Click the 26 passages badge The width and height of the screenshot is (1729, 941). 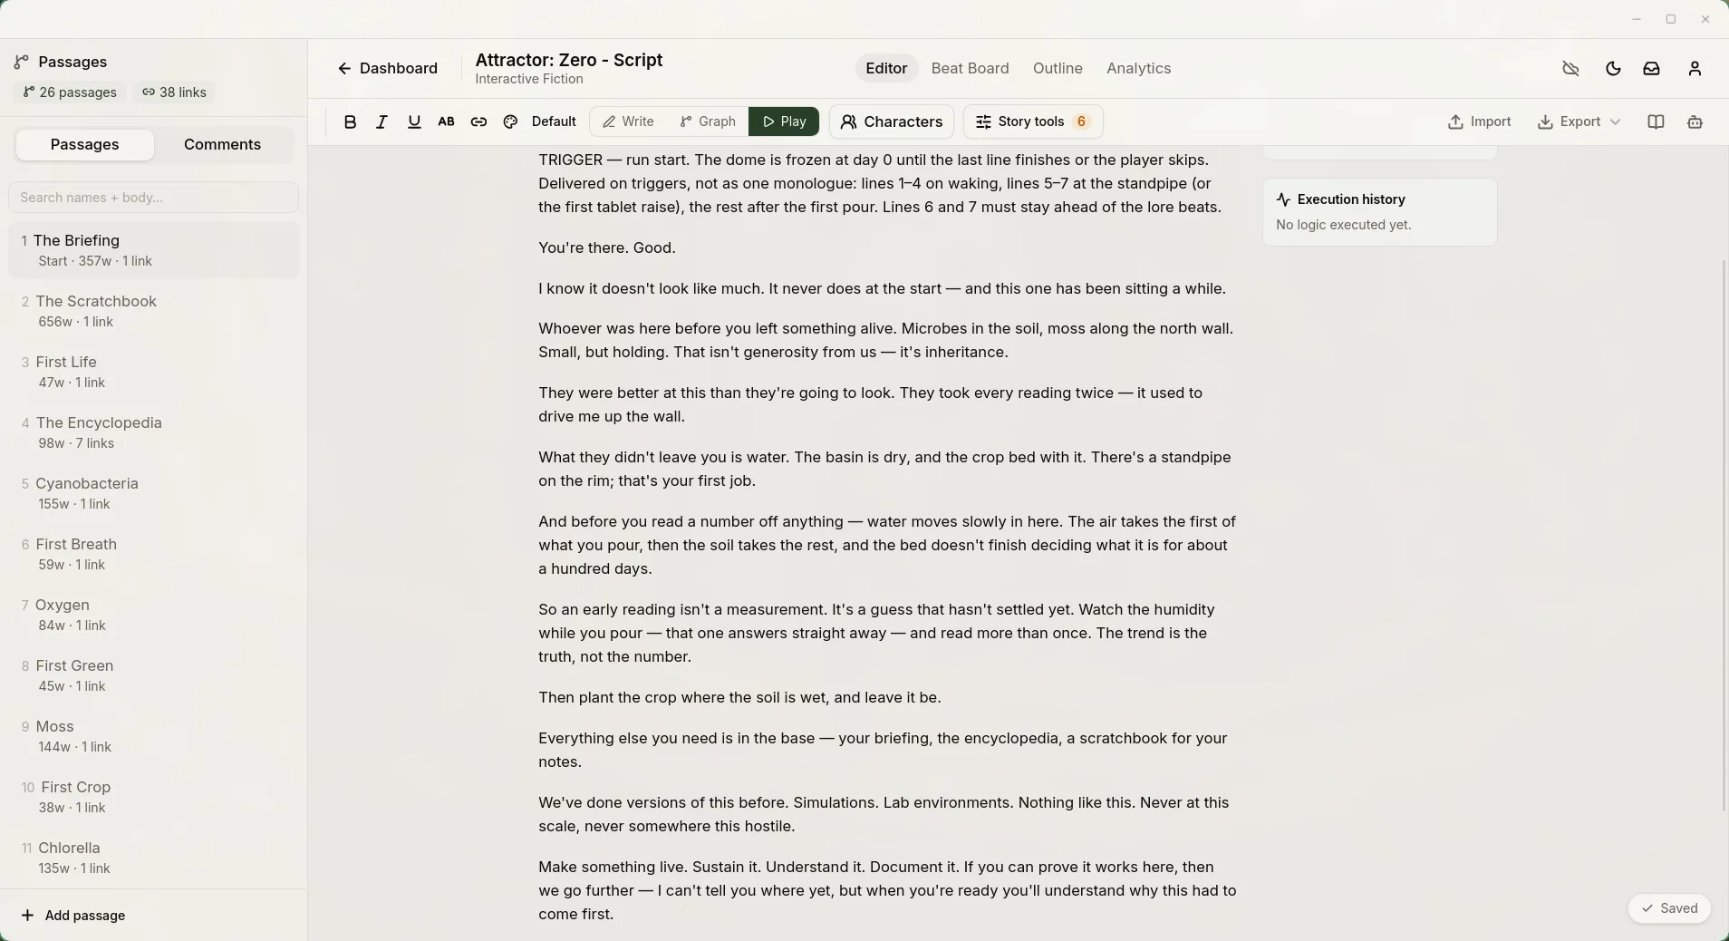[x=70, y=92]
